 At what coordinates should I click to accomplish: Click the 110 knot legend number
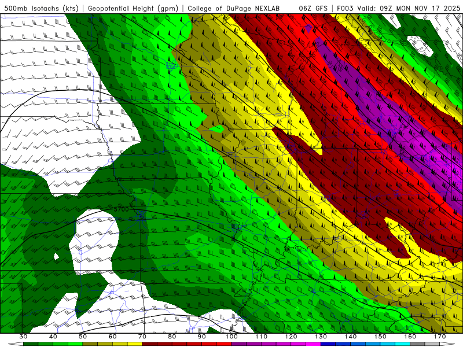(262, 337)
